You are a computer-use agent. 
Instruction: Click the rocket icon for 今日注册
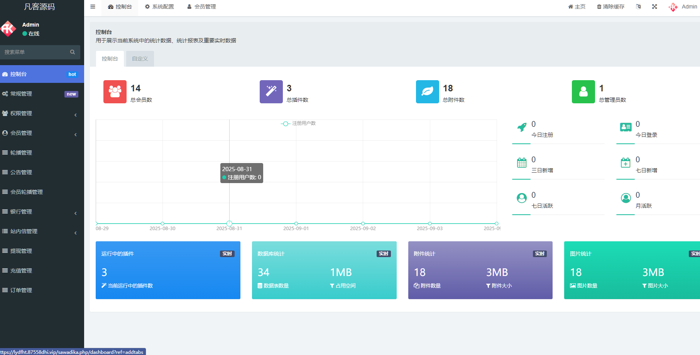[x=522, y=128]
